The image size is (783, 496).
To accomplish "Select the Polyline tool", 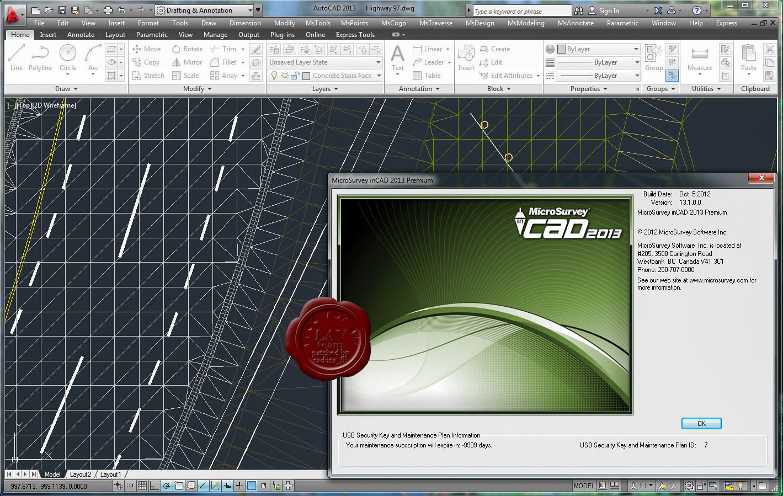I will pyautogui.click(x=40, y=58).
